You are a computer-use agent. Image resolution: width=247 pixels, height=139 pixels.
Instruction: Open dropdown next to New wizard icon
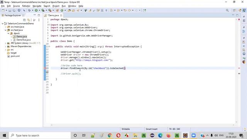tap(6, 10)
